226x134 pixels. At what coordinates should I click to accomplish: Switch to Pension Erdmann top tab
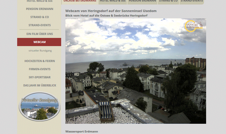[142, 1]
